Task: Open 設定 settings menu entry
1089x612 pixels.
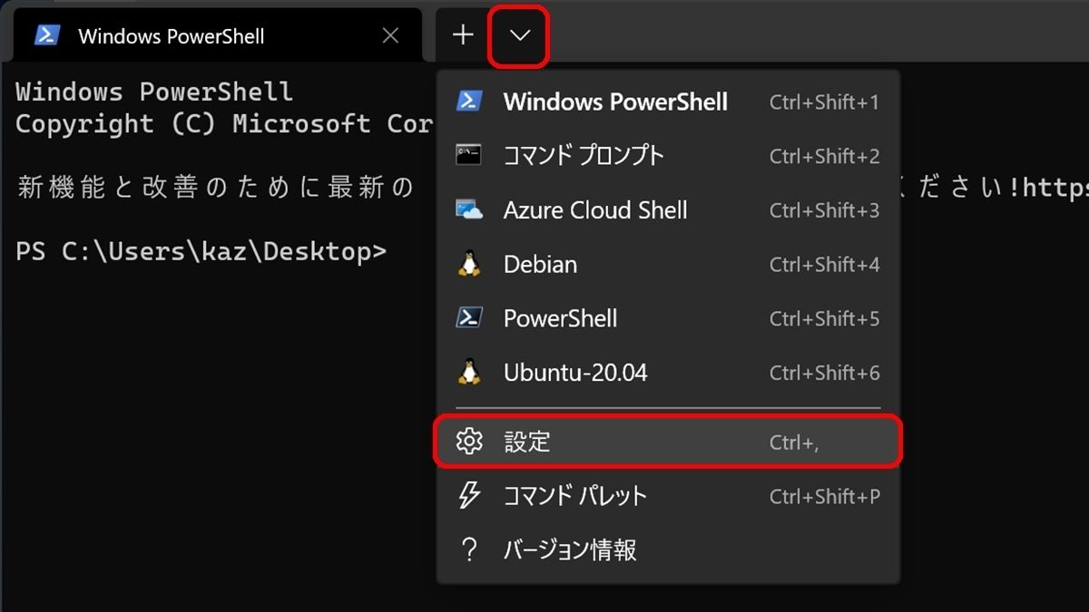Action: click(668, 442)
